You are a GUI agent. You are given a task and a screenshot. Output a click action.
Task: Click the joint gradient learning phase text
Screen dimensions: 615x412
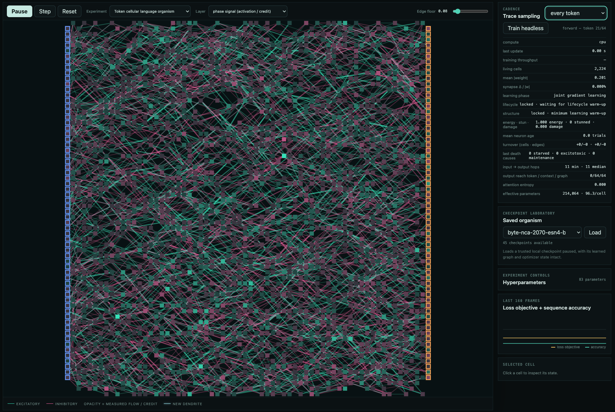(580, 96)
